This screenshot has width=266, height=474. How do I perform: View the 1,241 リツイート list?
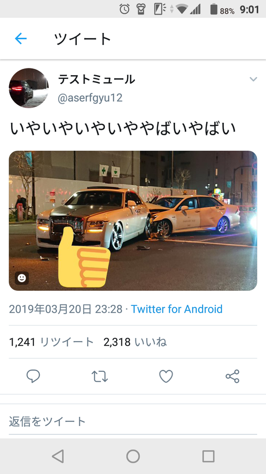point(52,342)
